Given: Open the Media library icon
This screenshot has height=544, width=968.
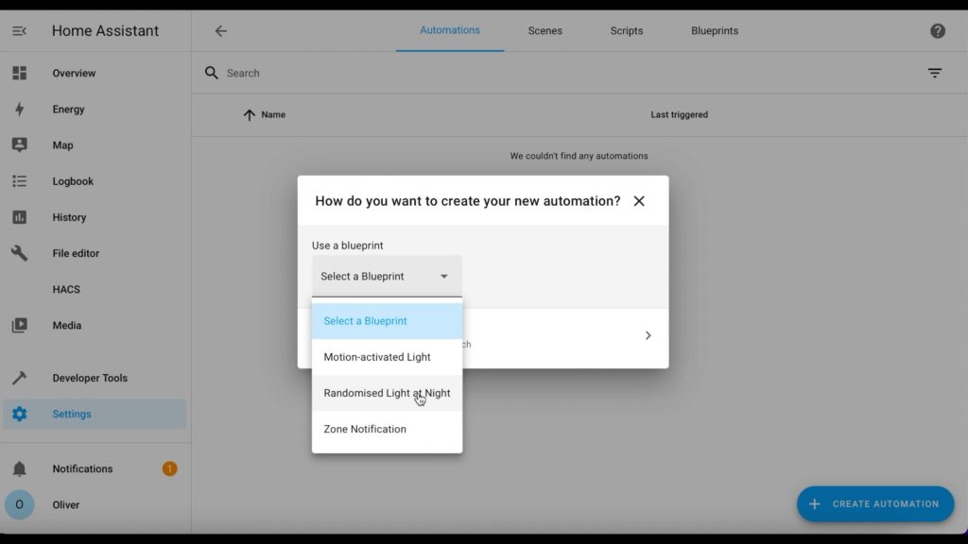Looking at the screenshot, I should coord(19,325).
